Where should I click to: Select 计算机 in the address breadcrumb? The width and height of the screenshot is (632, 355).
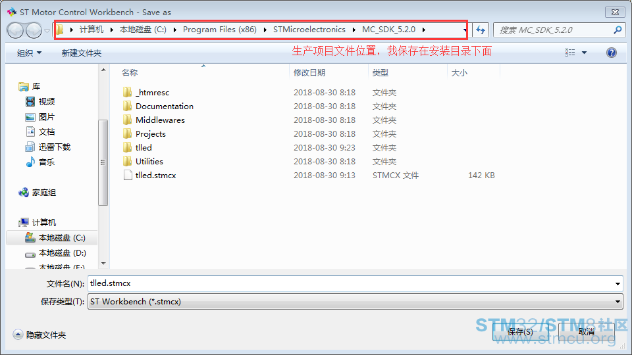pyautogui.click(x=91, y=30)
